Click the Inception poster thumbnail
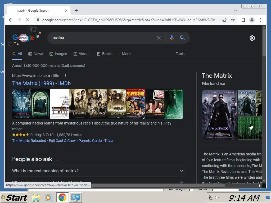The image size is (271, 203). [x=22, y=104]
